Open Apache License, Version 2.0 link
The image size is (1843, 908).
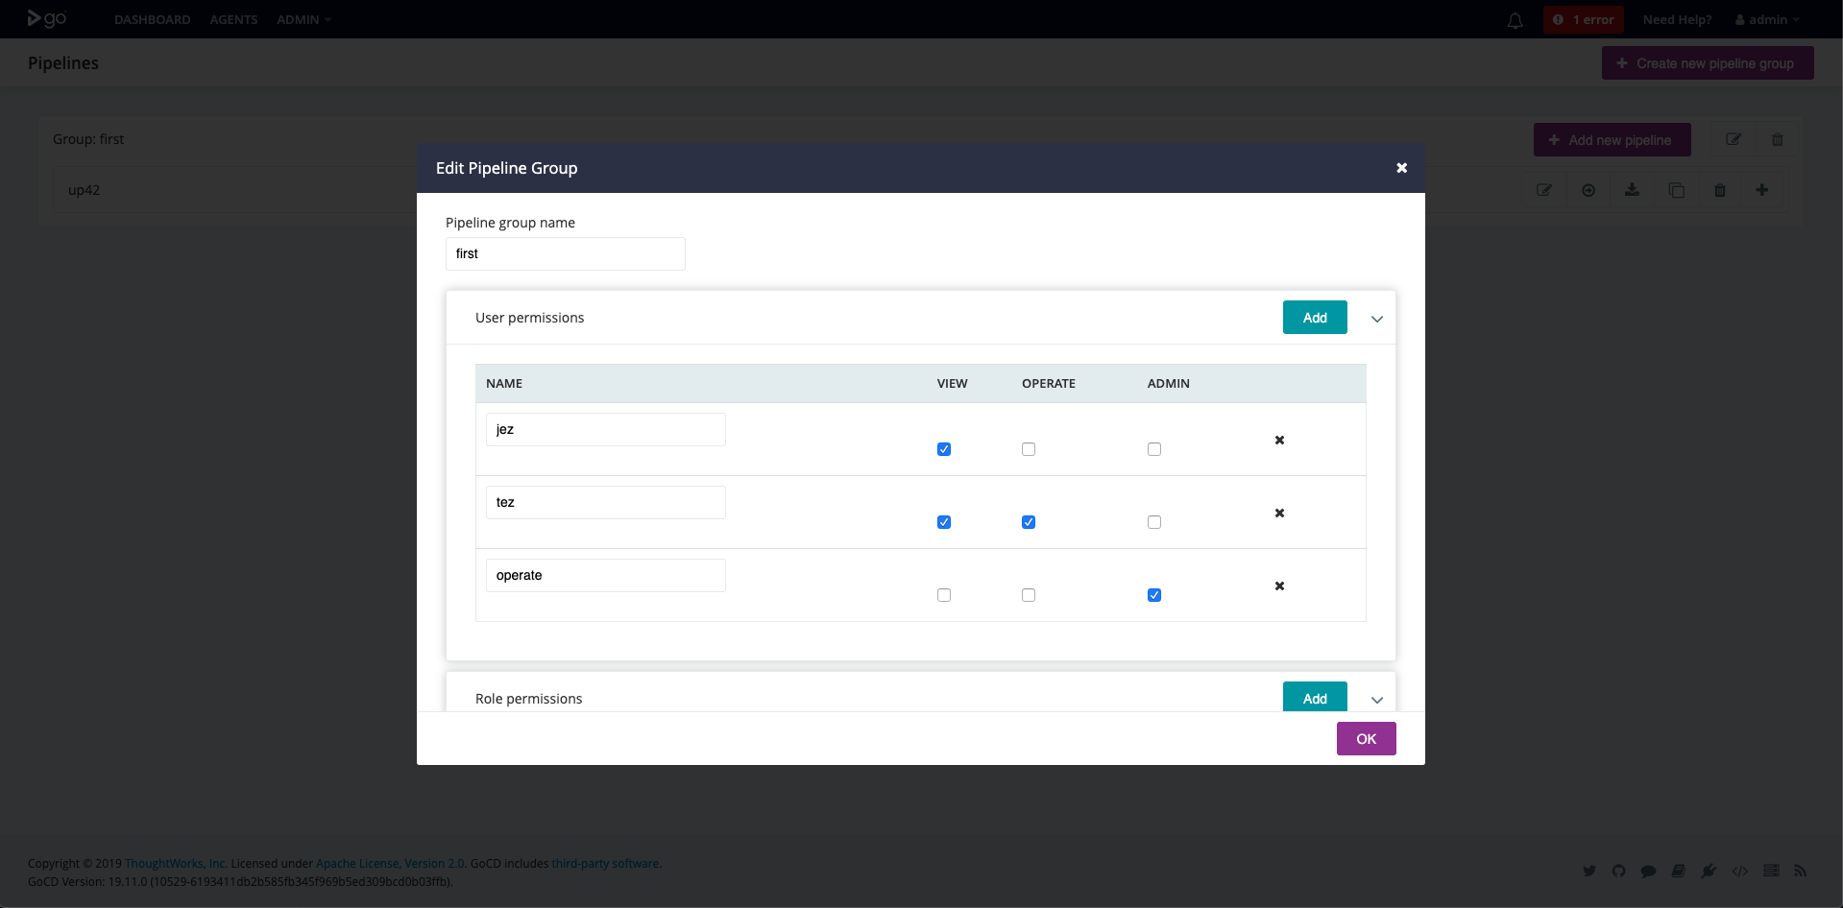click(391, 864)
